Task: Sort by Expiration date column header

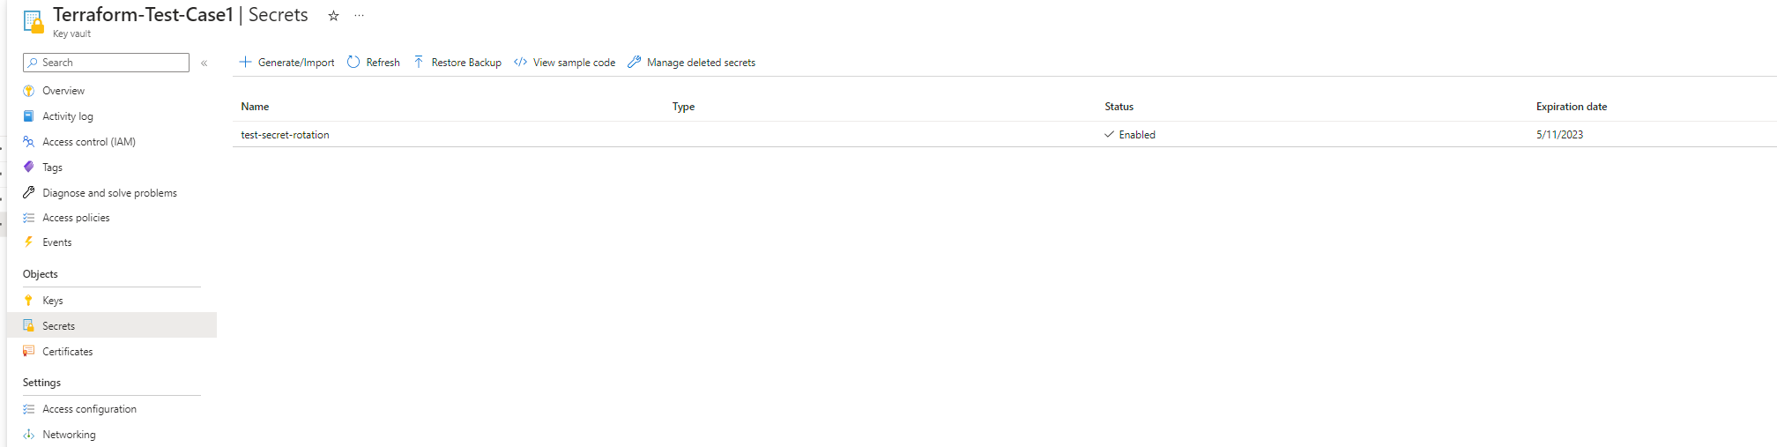Action: pos(1572,107)
